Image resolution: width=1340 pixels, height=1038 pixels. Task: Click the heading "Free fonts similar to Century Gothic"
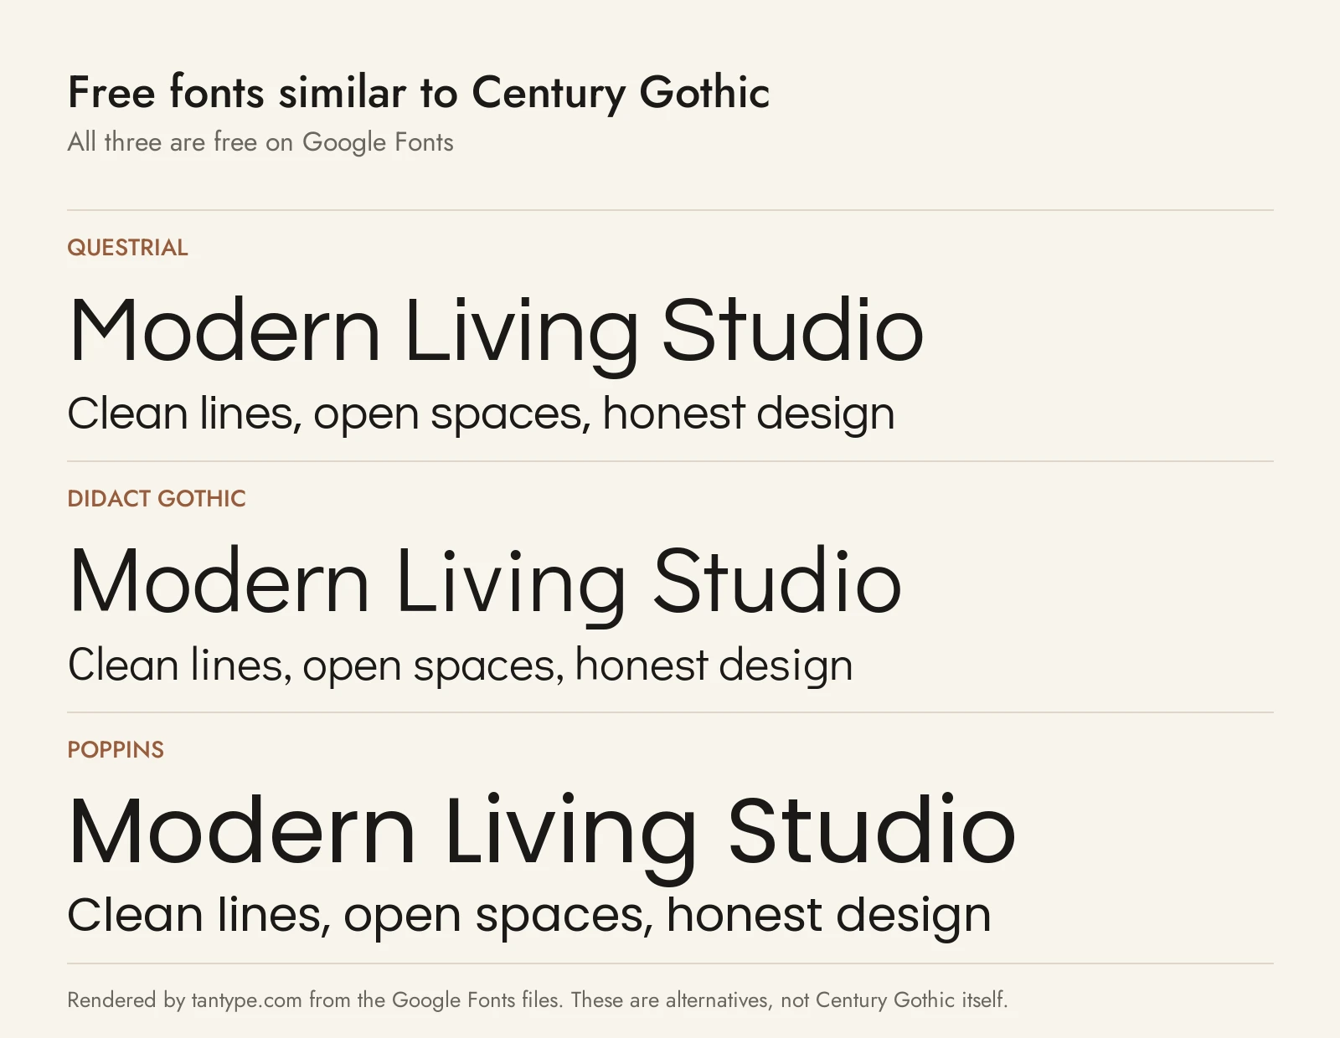click(419, 92)
